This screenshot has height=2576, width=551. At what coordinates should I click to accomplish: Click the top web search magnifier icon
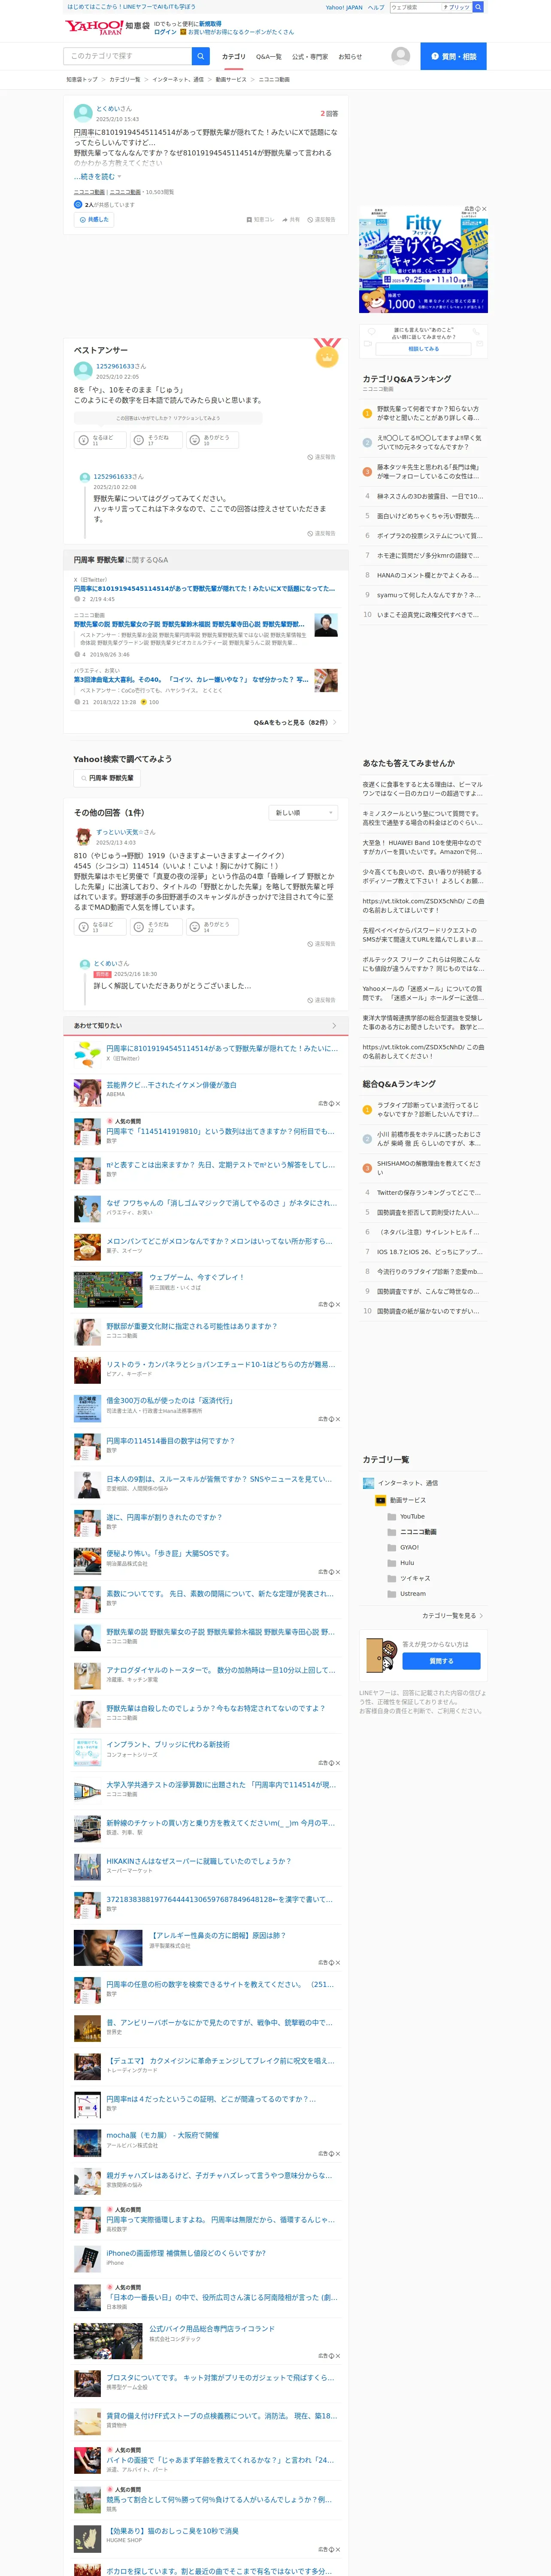click(478, 7)
